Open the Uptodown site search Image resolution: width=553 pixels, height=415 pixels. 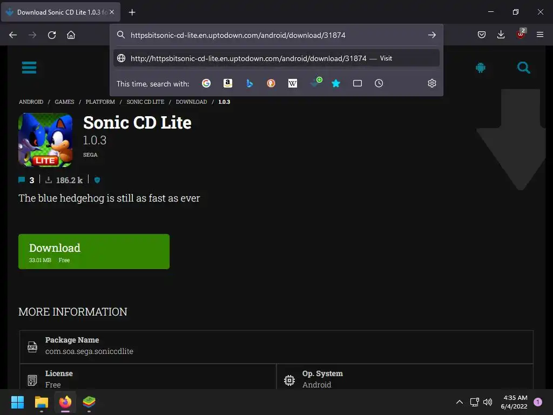524,68
